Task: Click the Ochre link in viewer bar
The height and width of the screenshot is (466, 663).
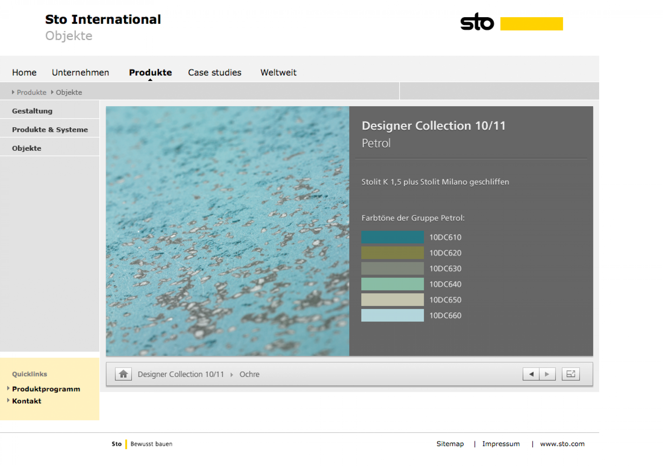Action: coord(249,374)
